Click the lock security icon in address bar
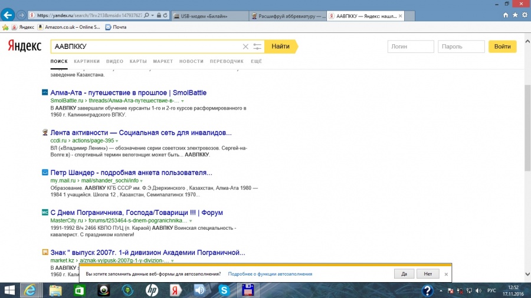Screen dimensions: 531x298 [x=159, y=15]
